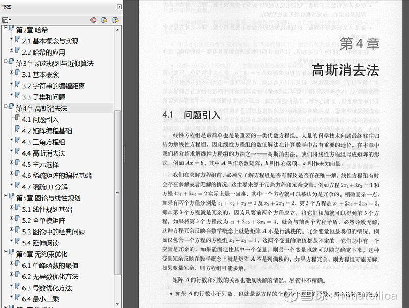
Task: Click the locate current bookmark icon
Action: 104,19
